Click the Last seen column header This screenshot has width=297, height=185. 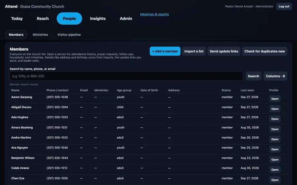coord(247,90)
